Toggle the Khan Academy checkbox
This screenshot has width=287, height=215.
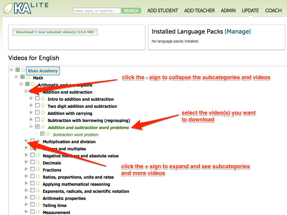click(x=18, y=70)
